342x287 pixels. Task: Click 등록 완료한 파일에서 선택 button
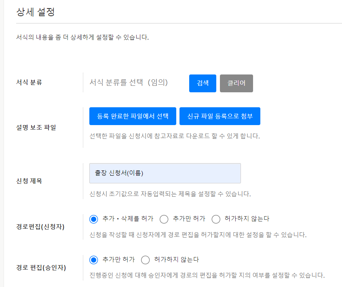pos(133,116)
